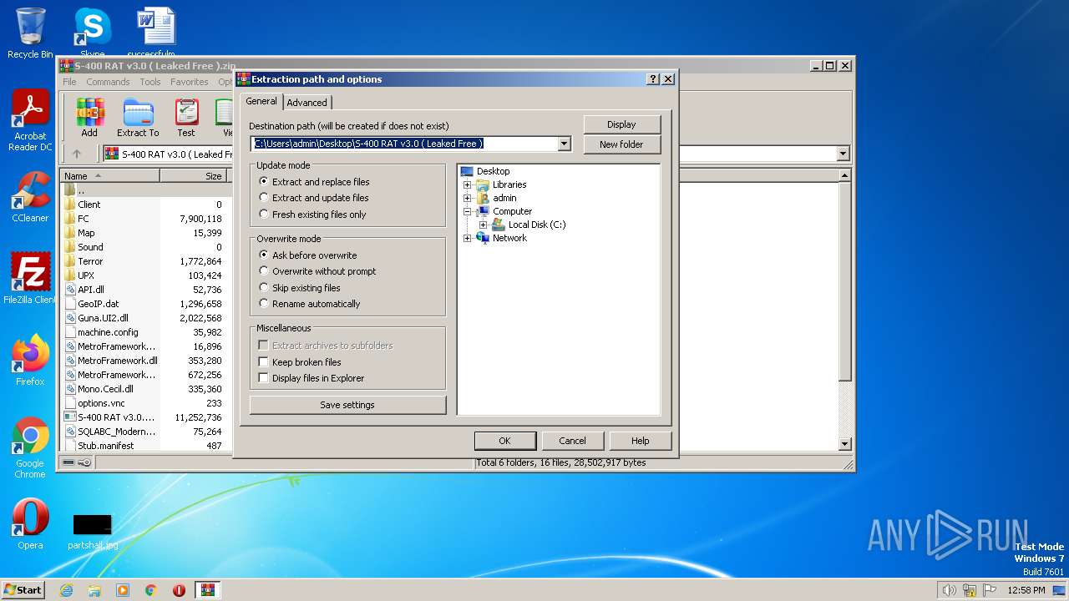Click the Save settings button

(x=347, y=405)
